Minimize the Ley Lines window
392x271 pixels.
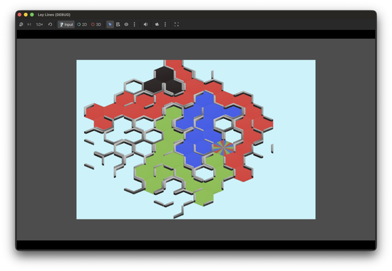click(x=26, y=15)
